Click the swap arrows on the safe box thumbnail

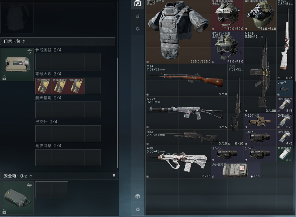29,185
